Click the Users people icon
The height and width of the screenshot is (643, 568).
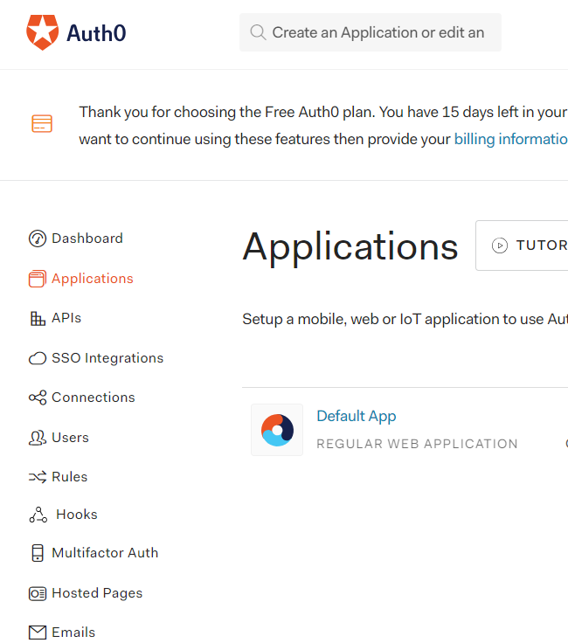(38, 438)
